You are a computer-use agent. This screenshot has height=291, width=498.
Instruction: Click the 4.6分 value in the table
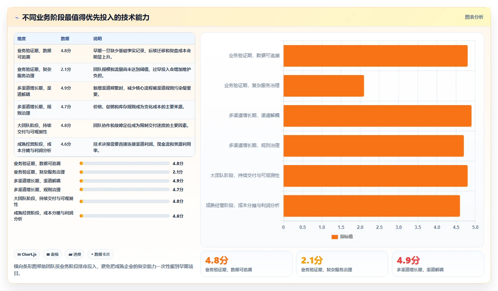tap(66, 144)
